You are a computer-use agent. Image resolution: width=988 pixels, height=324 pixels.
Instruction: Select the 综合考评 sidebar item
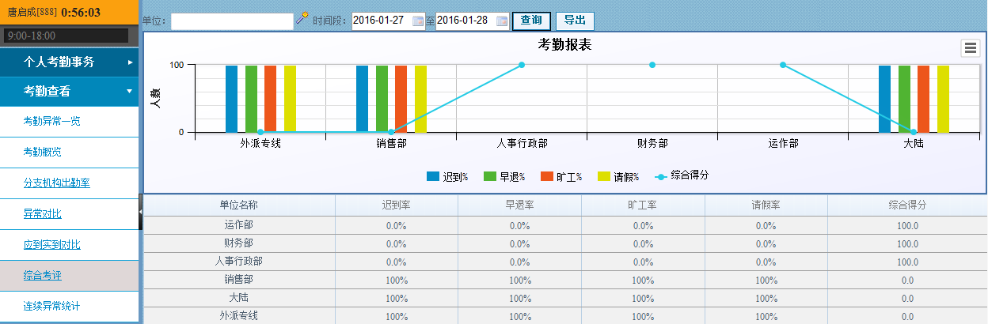70,276
